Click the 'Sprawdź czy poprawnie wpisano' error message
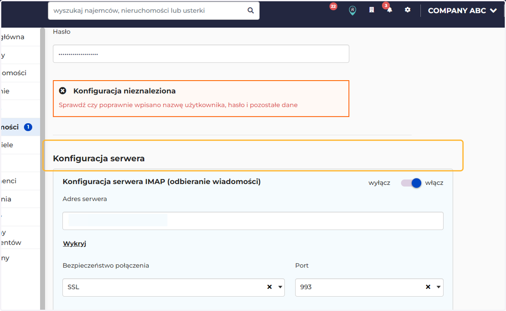Screen dimensions: 506x311 [x=178, y=105]
